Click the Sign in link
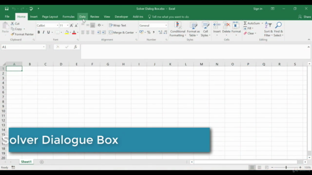 click(258, 9)
